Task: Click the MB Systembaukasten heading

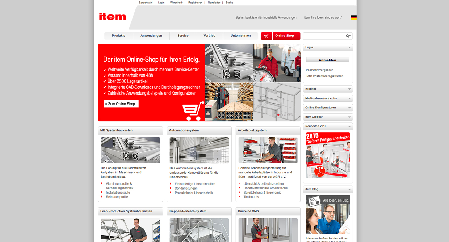Action: coord(116,130)
